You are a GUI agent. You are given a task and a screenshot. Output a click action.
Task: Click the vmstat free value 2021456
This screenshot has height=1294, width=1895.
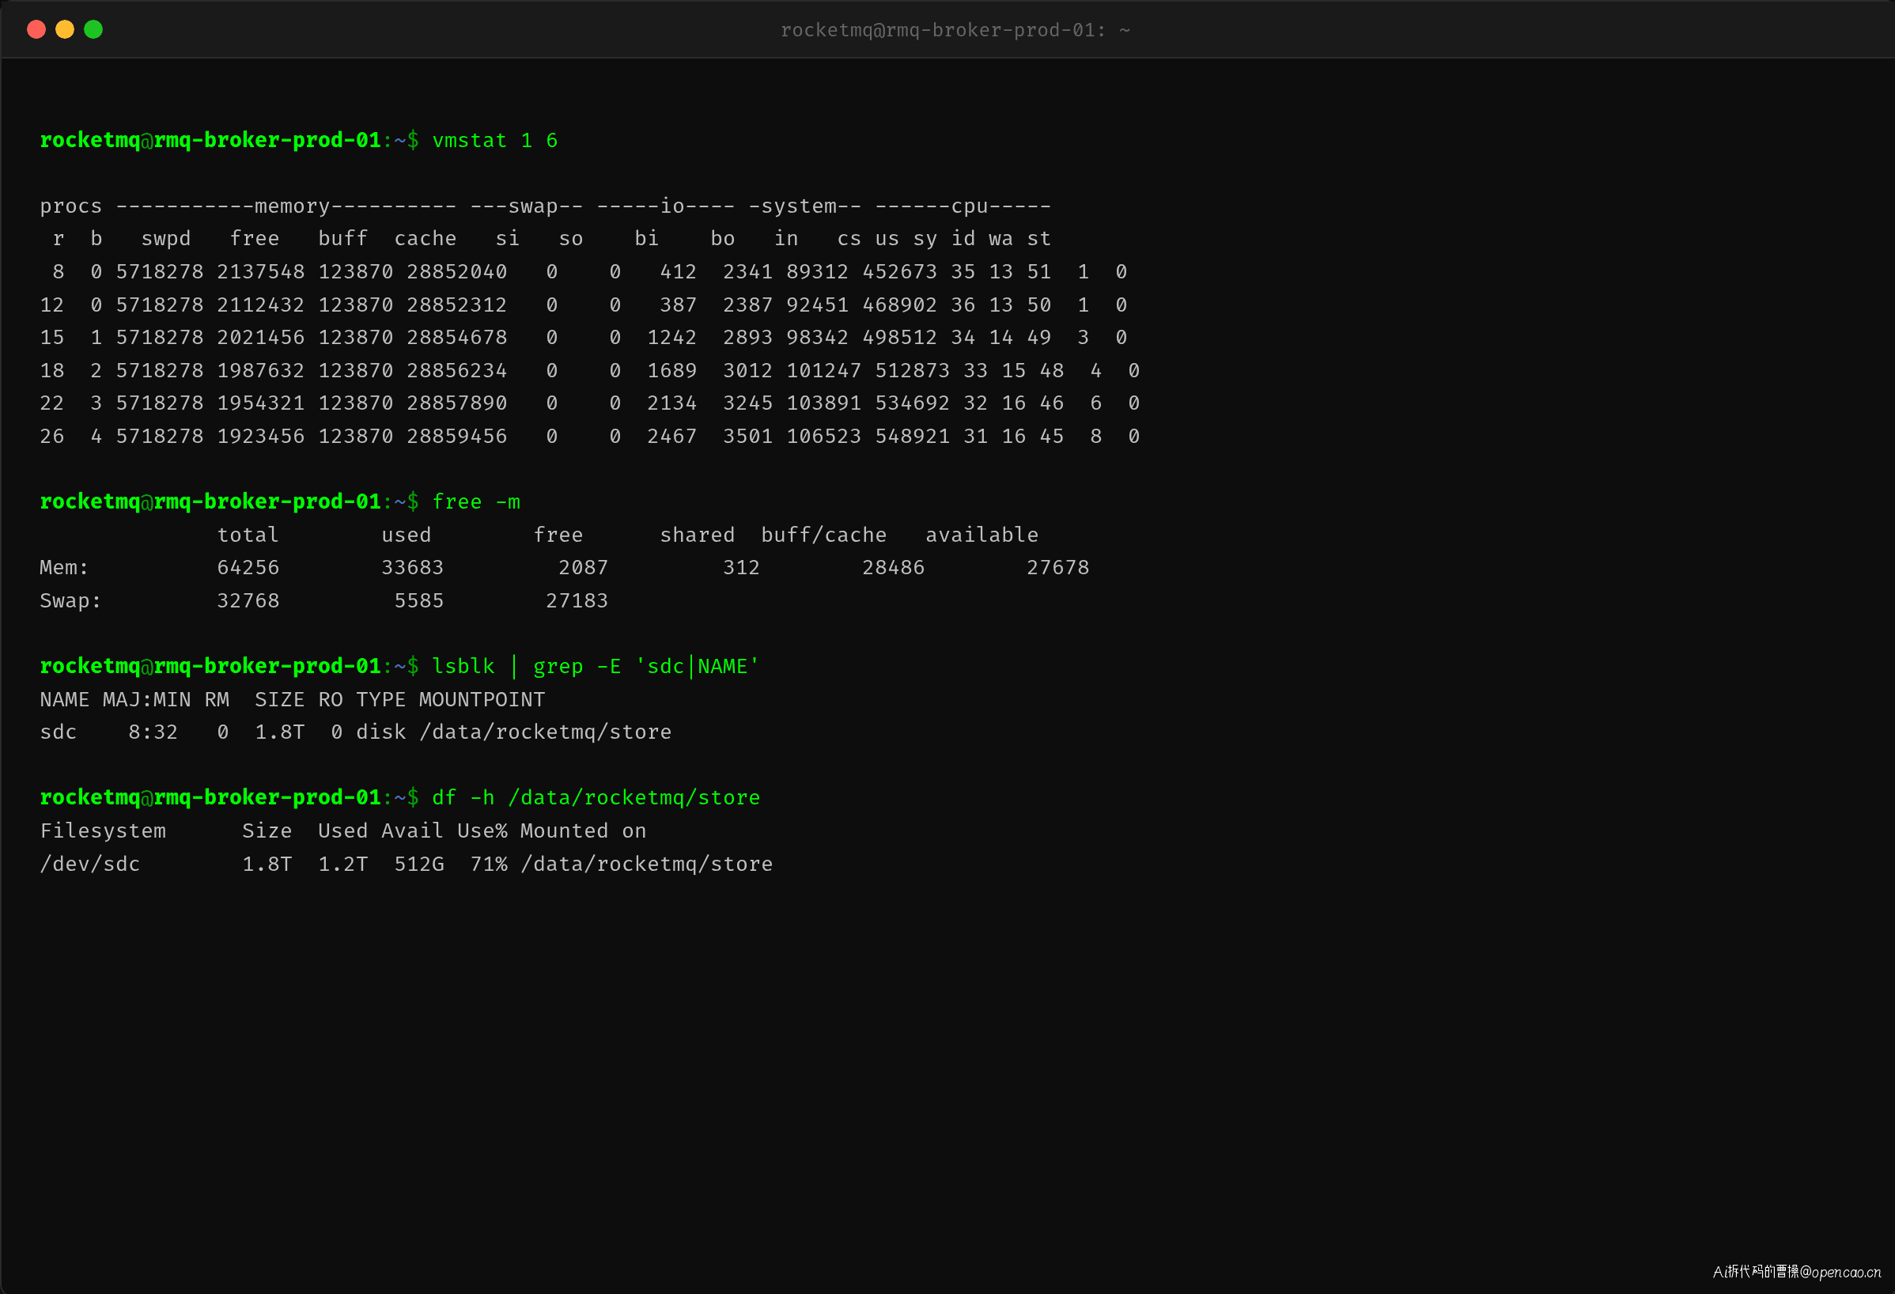[261, 337]
